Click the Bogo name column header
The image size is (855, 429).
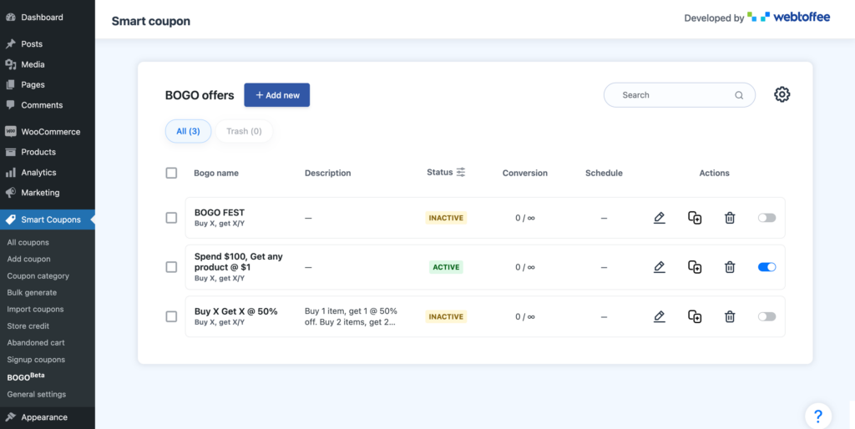pos(216,173)
